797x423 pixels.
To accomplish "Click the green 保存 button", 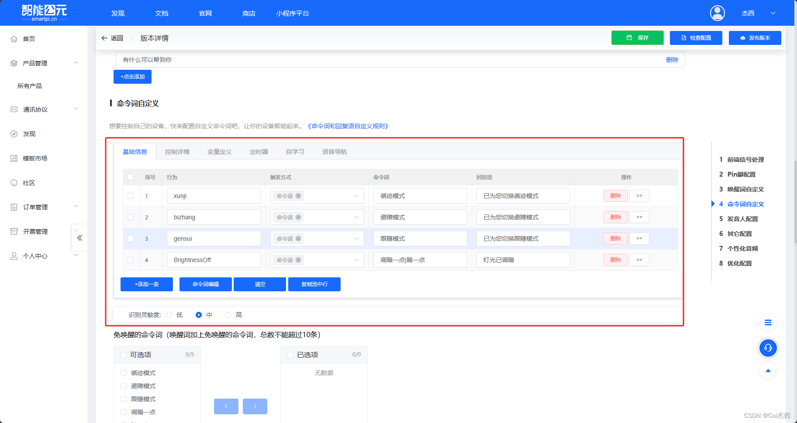I will click(638, 38).
